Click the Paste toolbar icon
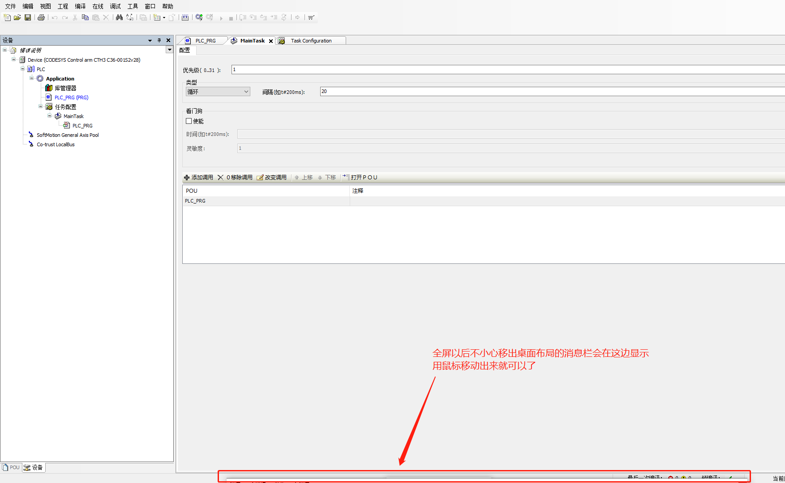The image size is (785, 483). point(95,17)
